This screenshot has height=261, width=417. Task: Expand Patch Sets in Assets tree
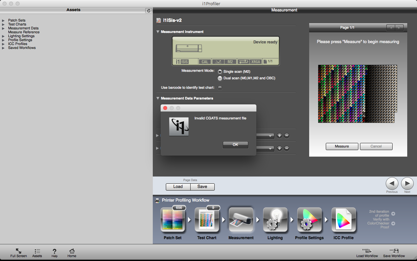point(3,21)
